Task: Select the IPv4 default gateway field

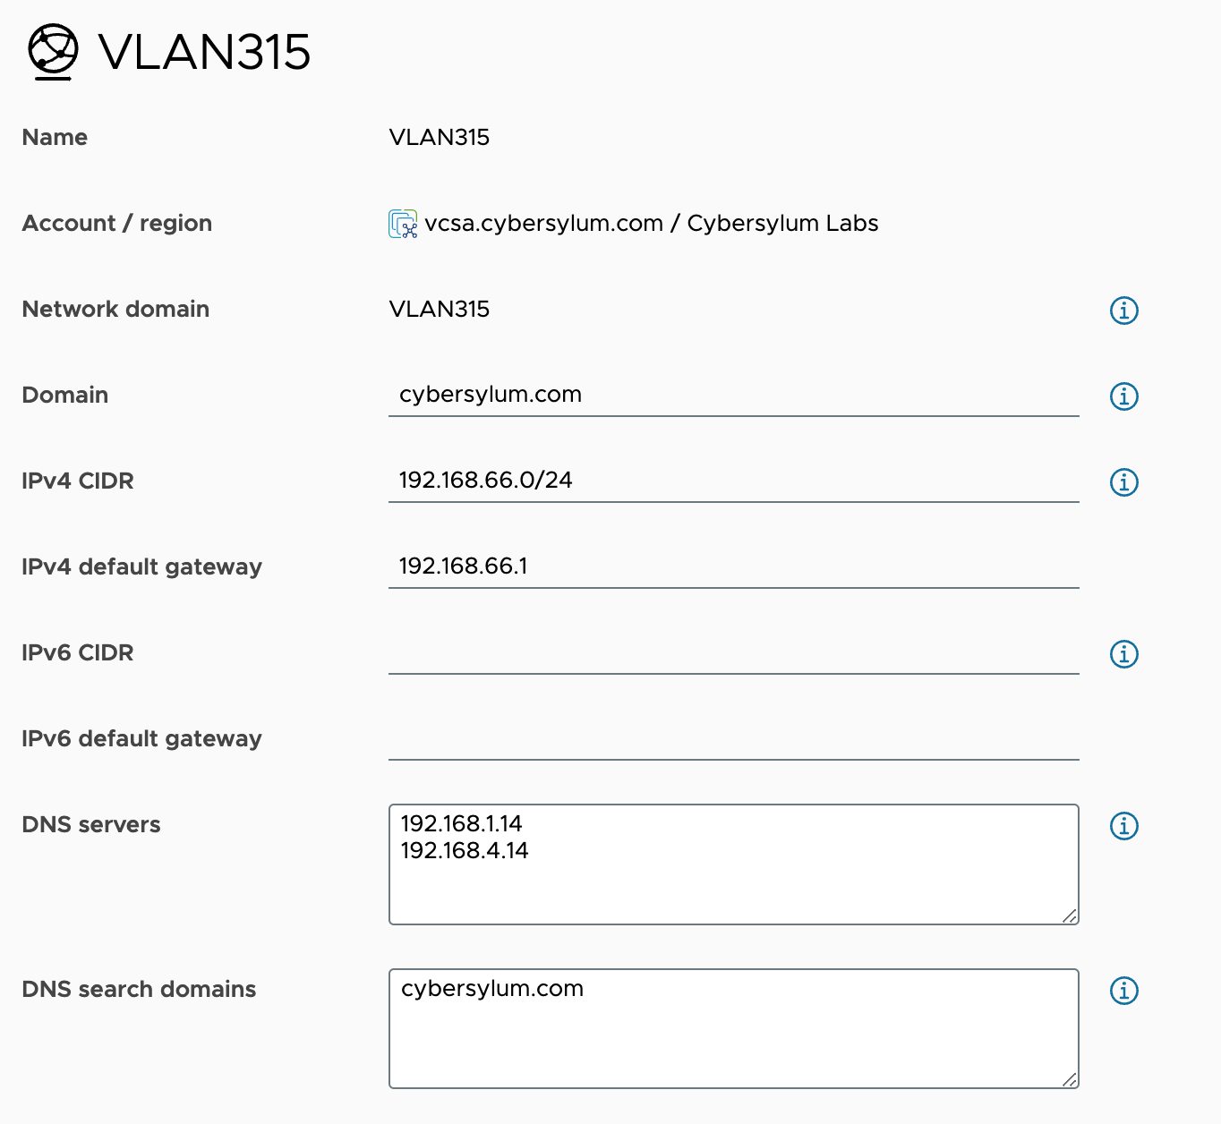Action: pos(733,566)
